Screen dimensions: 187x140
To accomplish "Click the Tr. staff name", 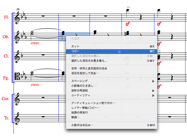I will (6, 118).
